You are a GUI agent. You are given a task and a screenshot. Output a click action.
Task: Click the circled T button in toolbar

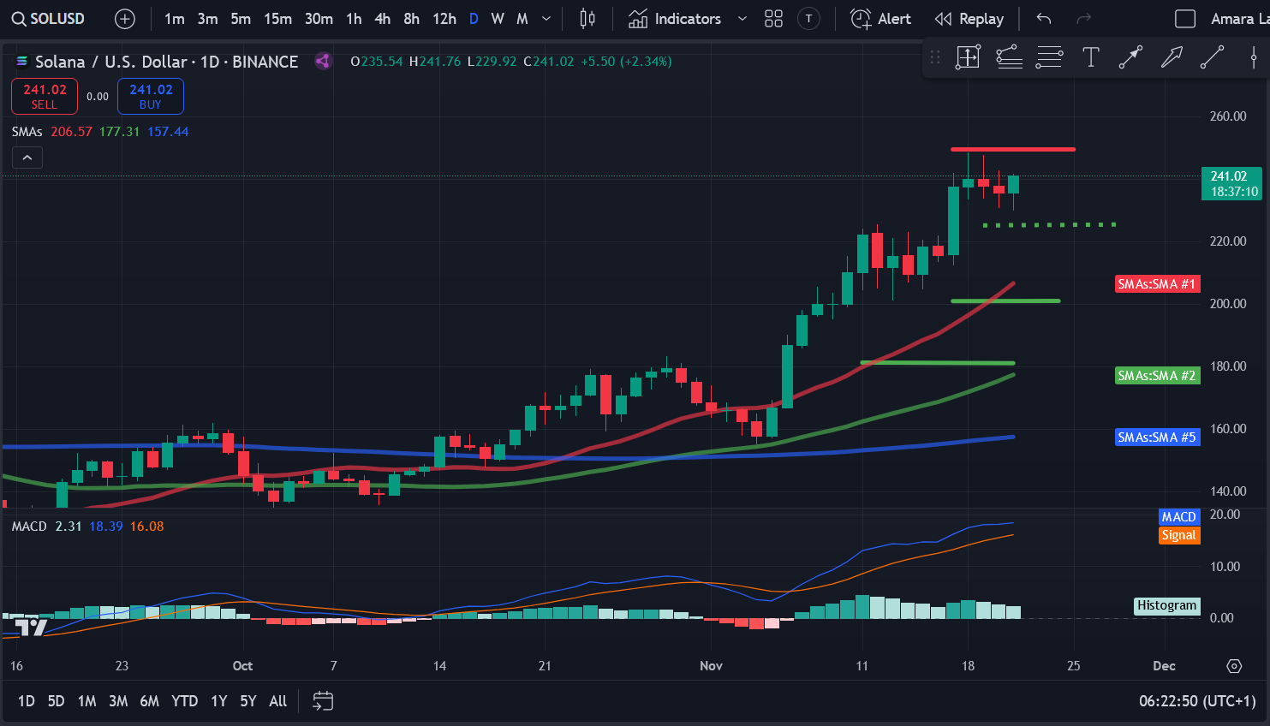click(x=808, y=19)
